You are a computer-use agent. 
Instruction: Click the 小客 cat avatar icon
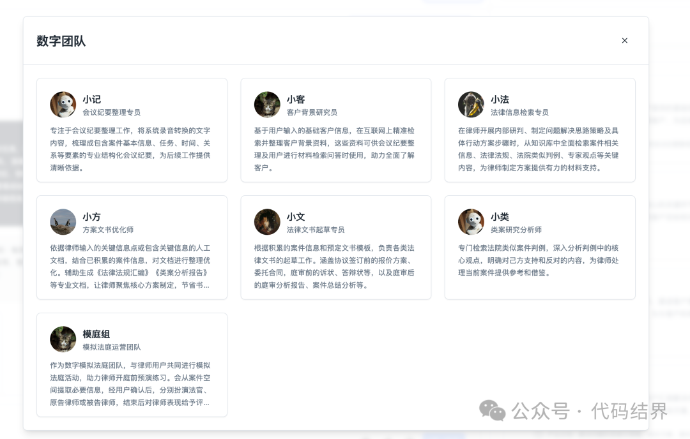pyautogui.click(x=267, y=105)
